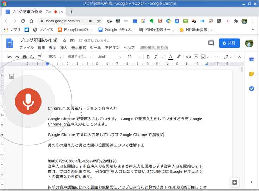Open the ファイル menu
This screenshot has width=259, height=191.
click(26, 48)
